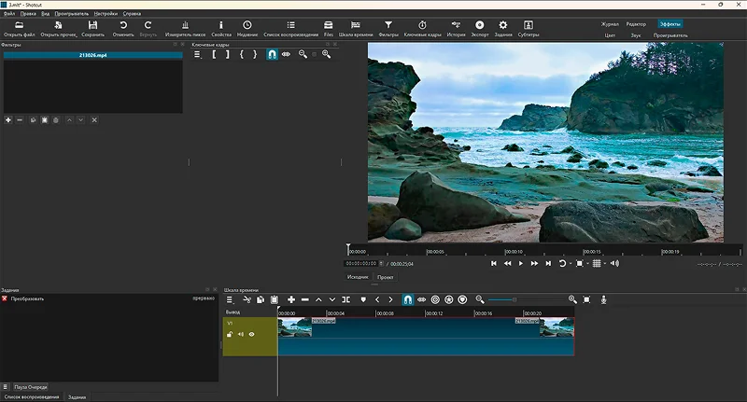Switch to Цвет layout
This screenshot has width=747, height=402.
point(610,35)
